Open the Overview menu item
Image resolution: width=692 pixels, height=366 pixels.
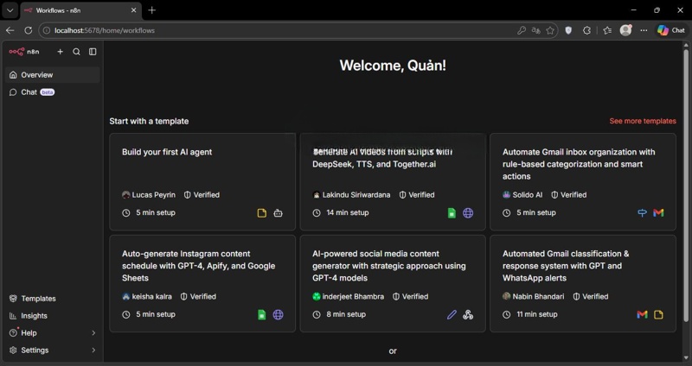click(52, 75)
